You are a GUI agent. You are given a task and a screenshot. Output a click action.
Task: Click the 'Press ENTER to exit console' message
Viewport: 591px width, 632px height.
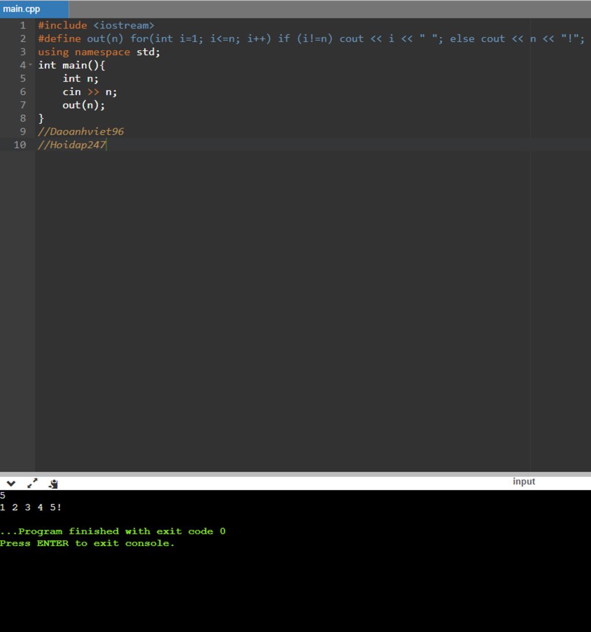tap(87, 543)
